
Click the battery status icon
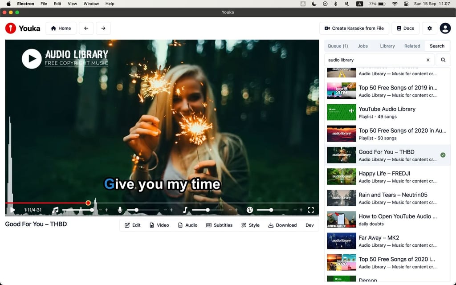point(382,4)
